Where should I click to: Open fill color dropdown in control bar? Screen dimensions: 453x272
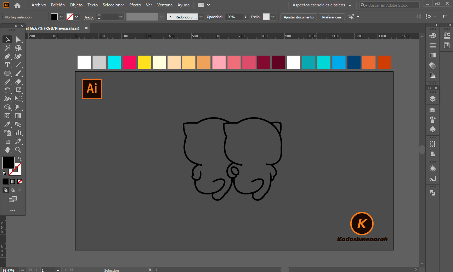pyautogui.click(x=61, y=17)
